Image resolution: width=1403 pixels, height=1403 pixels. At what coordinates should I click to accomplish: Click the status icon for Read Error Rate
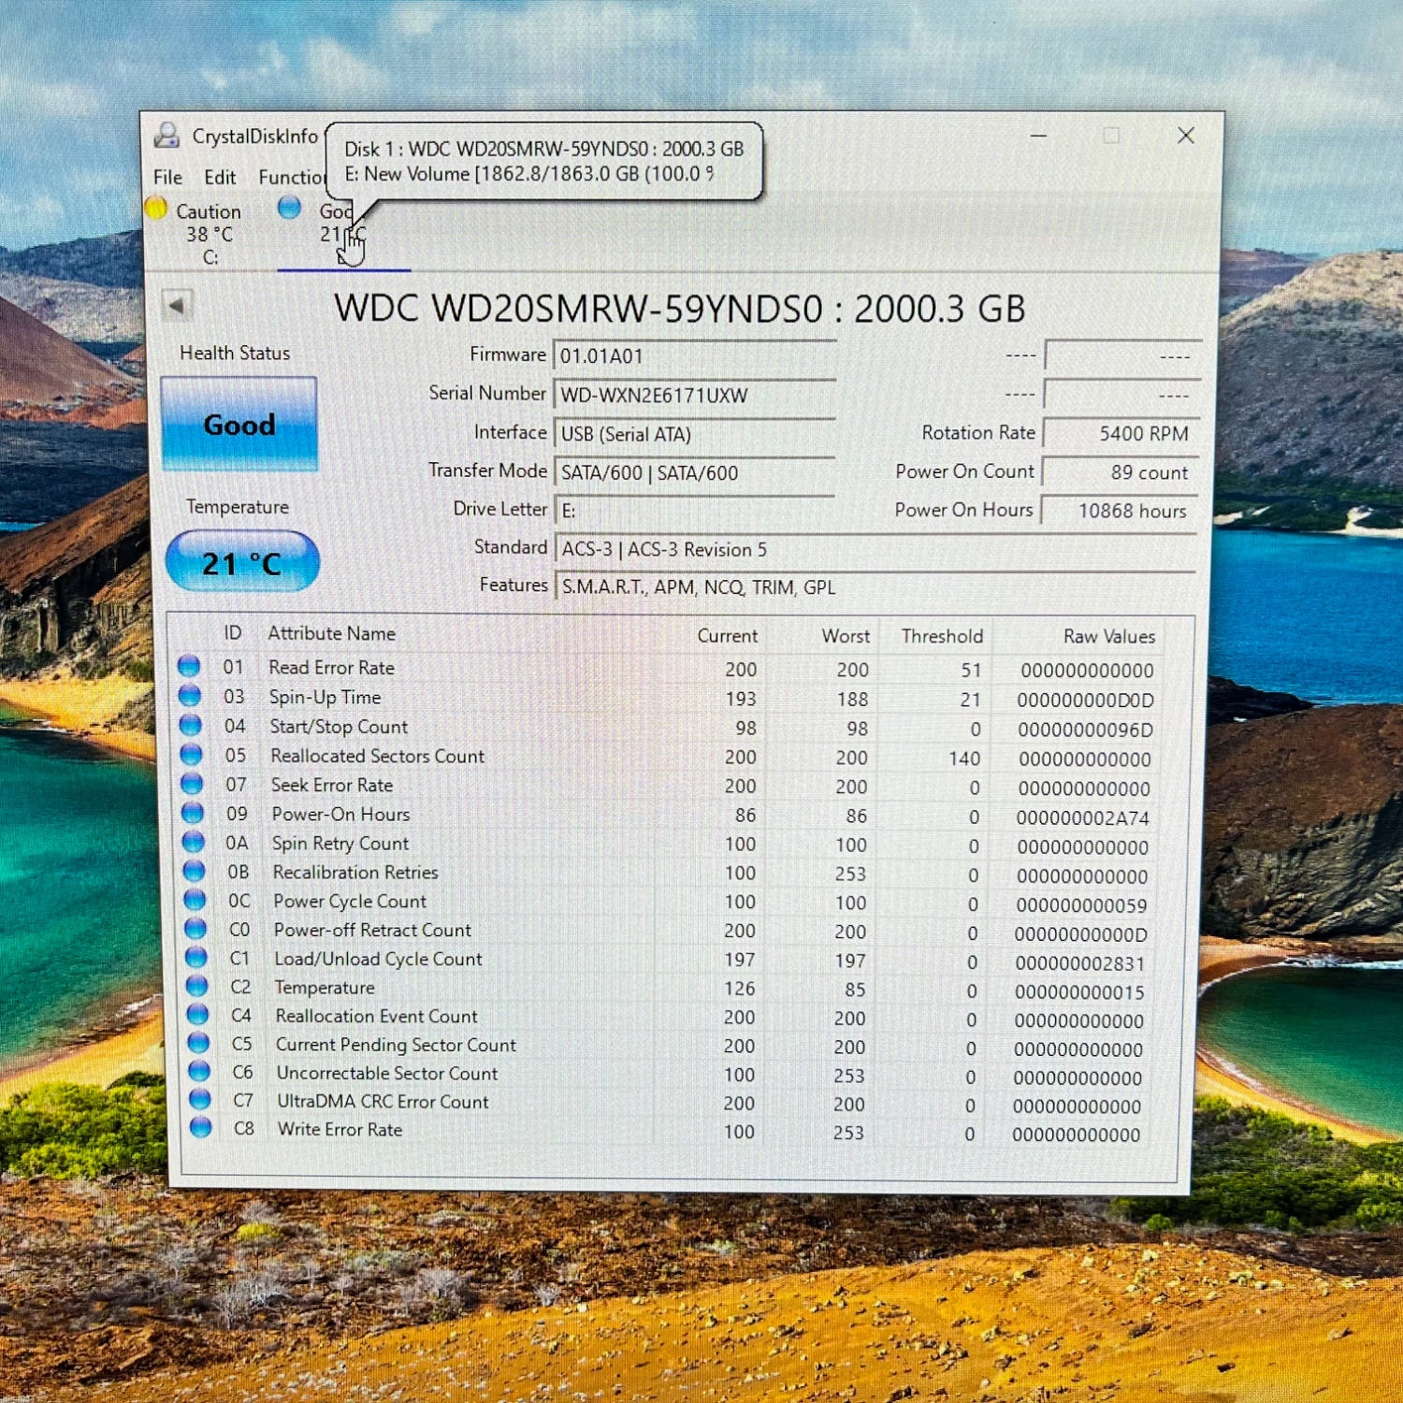(x=189, y=666)
